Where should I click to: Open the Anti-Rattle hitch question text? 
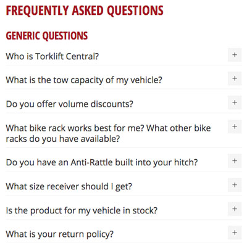click(102, 162)
